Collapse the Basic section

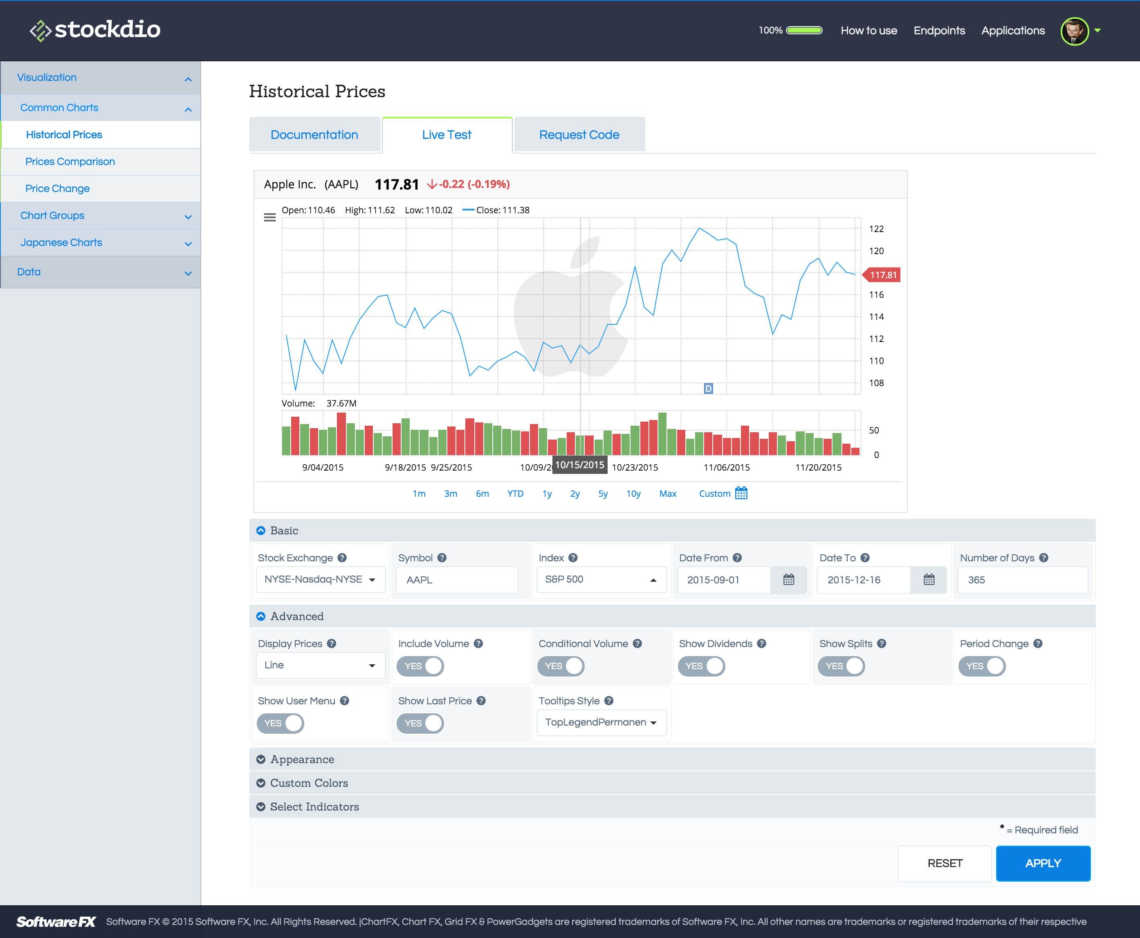(x=672, y=531)
